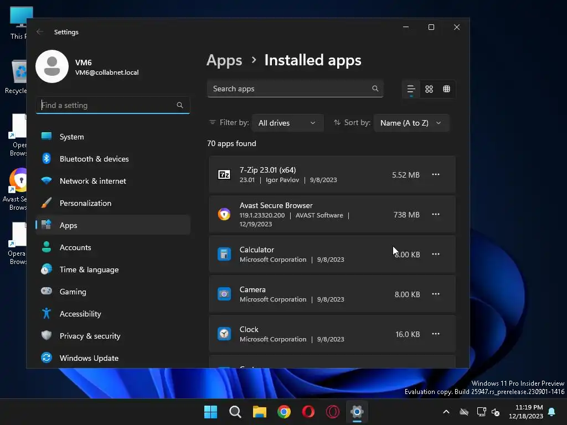Open more options for Clock
Screen dimensions: 567x425
point(436,334)
